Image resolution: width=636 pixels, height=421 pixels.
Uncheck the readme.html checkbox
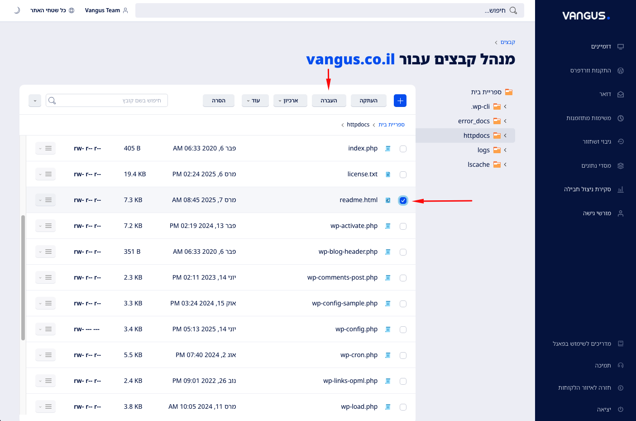point(403,200)
